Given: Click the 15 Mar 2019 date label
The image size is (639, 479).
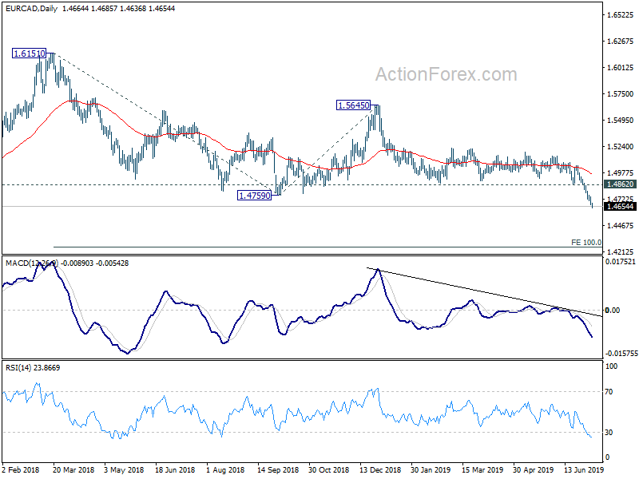Looking at the screenshot, I should [482, 469].
